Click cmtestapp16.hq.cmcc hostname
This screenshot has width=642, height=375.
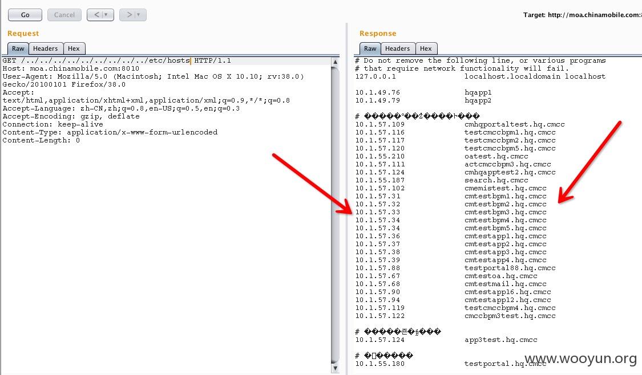click(x=508, y=292)
